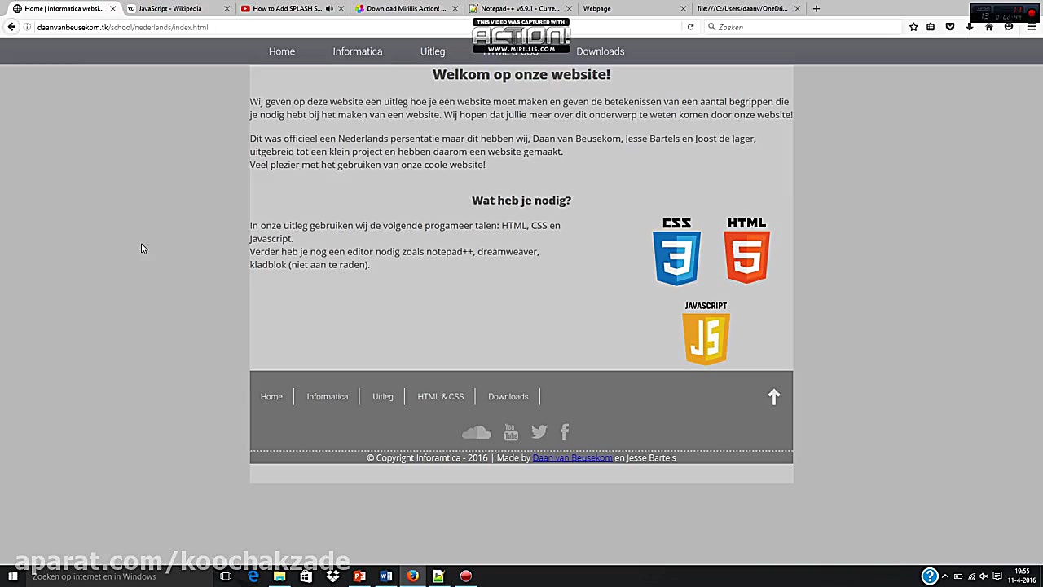Toggle the reading list clipboard icon
1043x587 pixels.
(x=931, y=27)
